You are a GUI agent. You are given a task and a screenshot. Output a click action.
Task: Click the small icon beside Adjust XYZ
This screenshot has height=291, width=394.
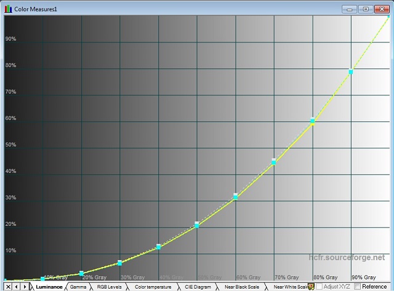tap(311, 287)
